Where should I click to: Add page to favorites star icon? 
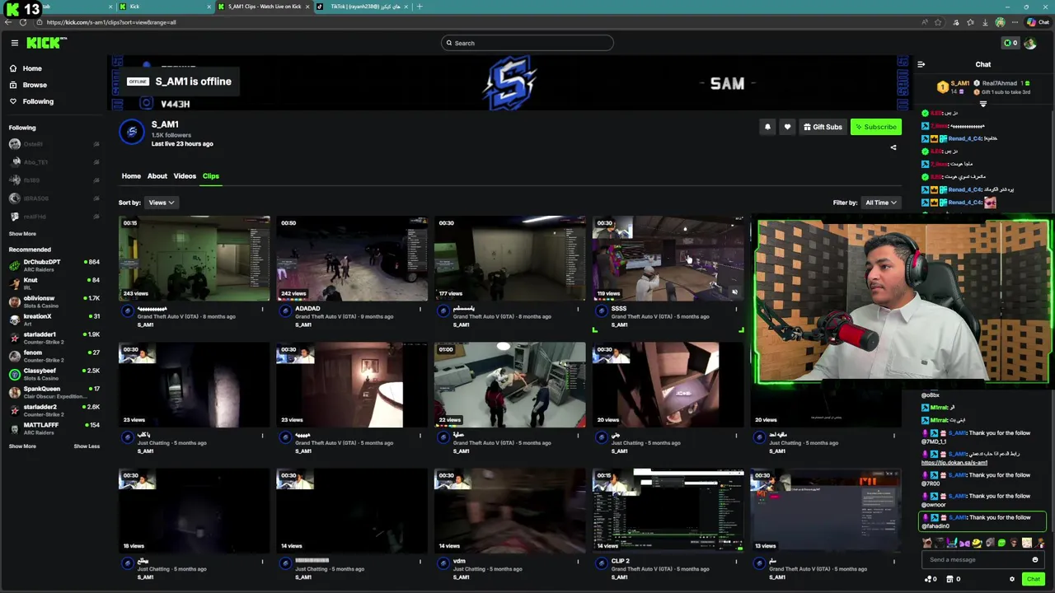[938, 22]
